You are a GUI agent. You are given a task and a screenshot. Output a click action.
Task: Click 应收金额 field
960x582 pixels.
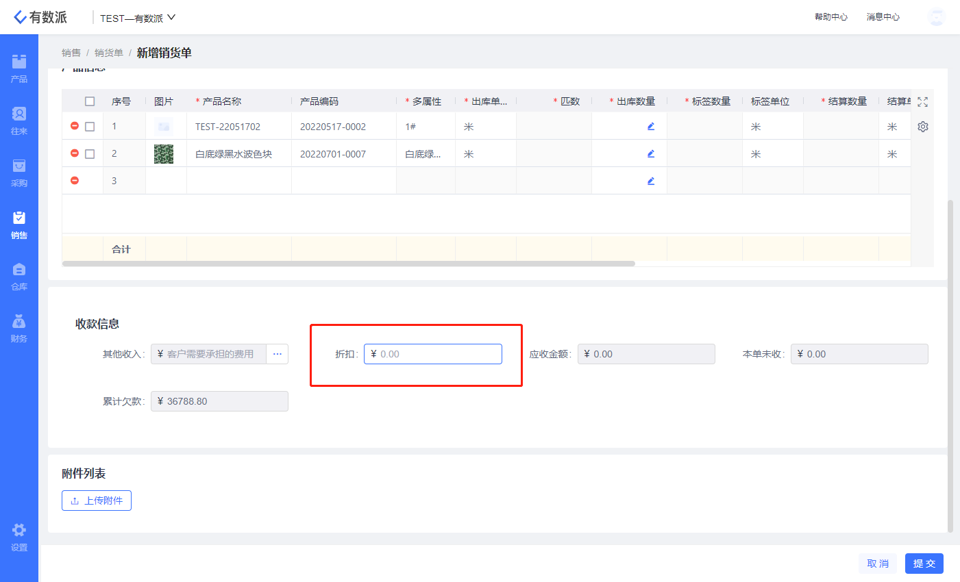click(x=646, y=354)
